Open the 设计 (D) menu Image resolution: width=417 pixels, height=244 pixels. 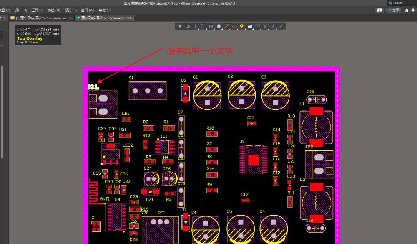point(21,10)
